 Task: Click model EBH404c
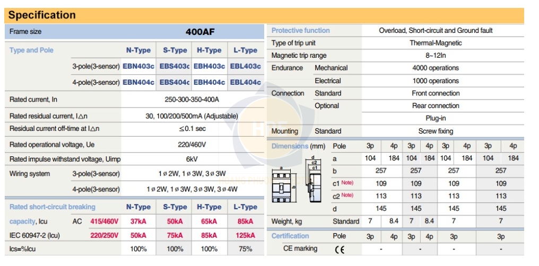210,82
